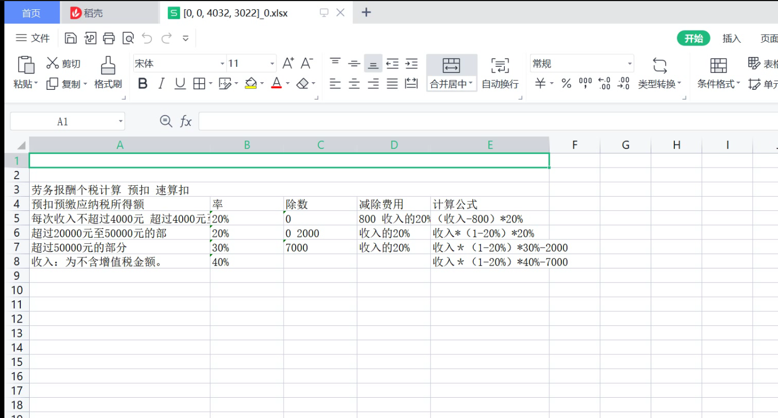778x418 pixels.
Task: Switch to the 首页 tab
Action: pyautogui.click(x=31, y=13)
